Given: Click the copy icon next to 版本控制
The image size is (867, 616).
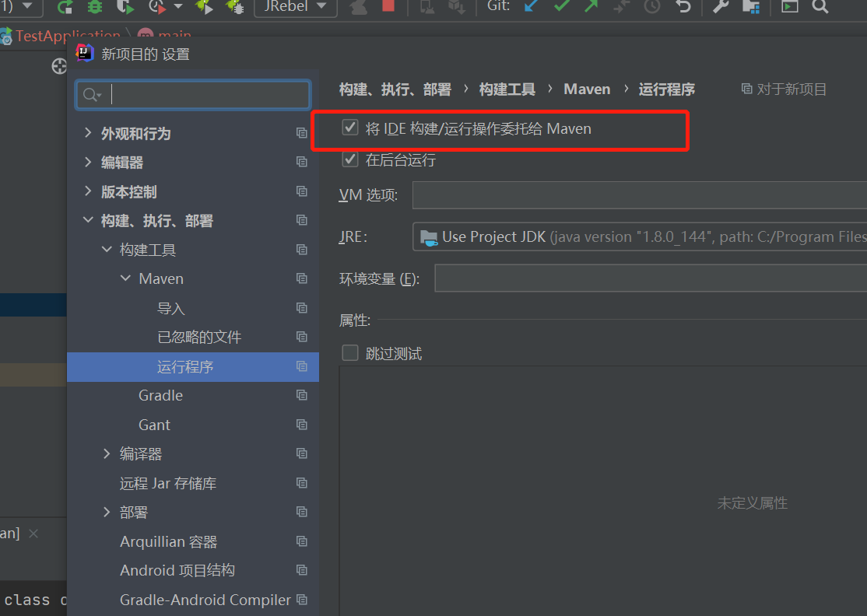Looking at the screenshot, I should (302, 191).
